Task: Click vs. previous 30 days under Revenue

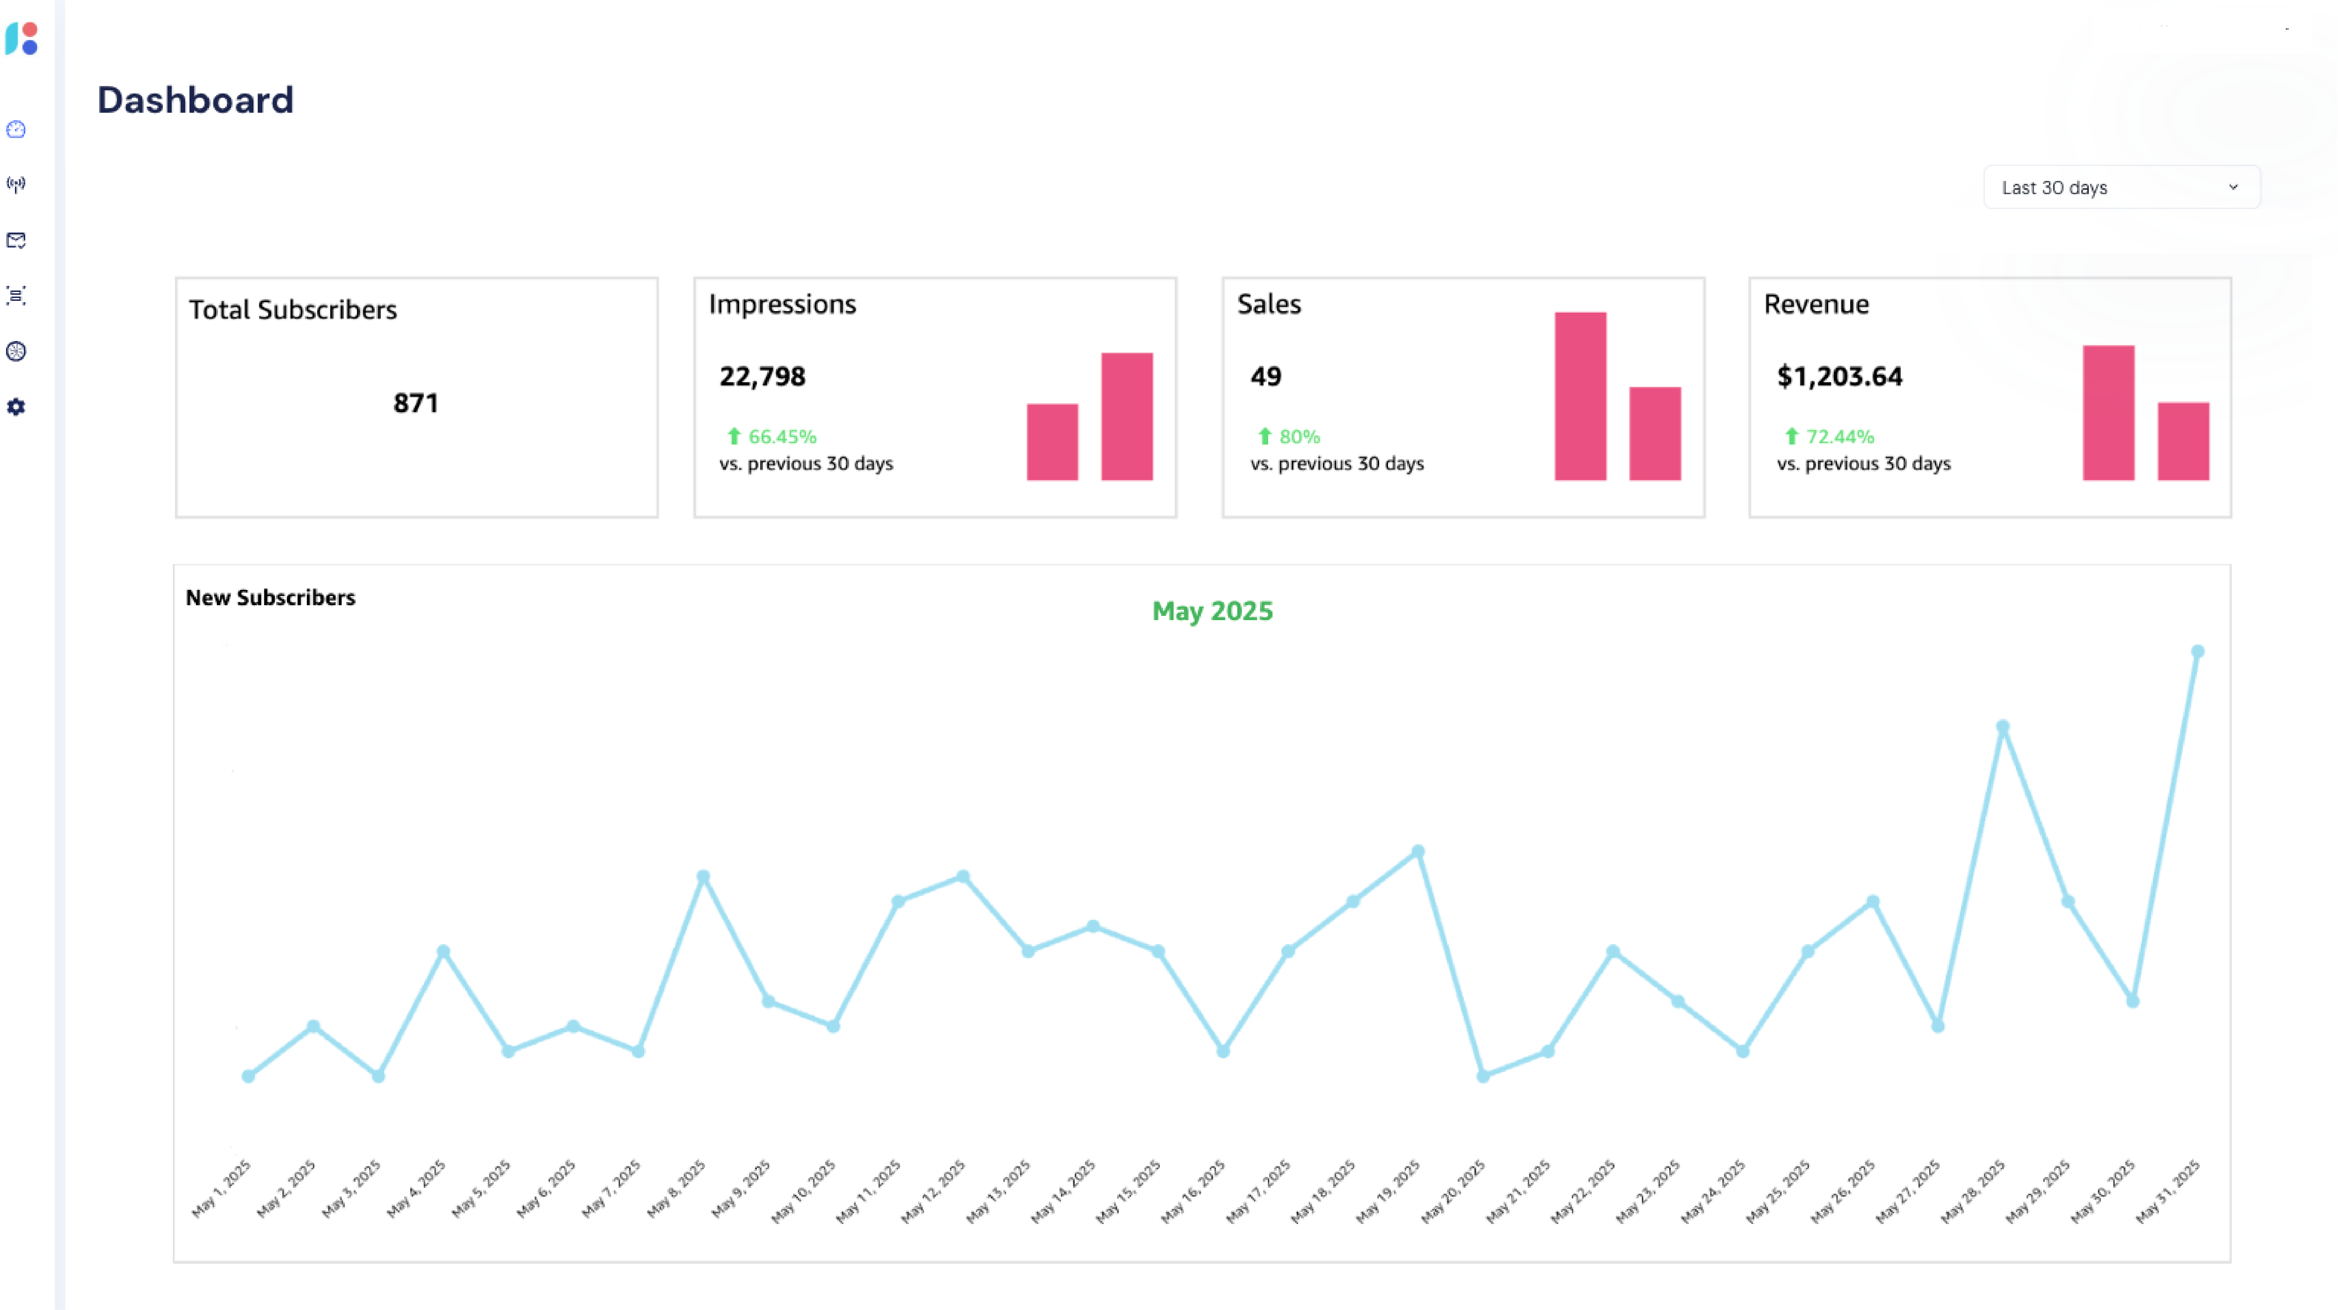Action: pos(1863,464)
